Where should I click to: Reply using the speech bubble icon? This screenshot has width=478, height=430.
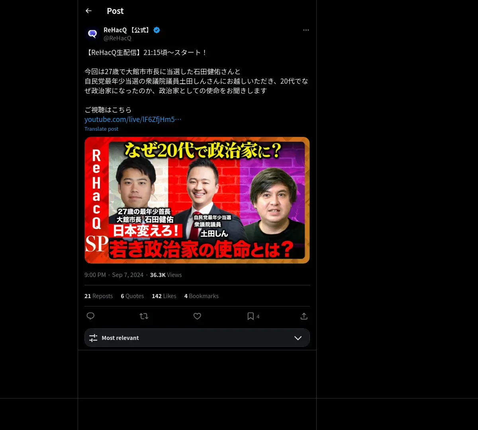(90, 316)
